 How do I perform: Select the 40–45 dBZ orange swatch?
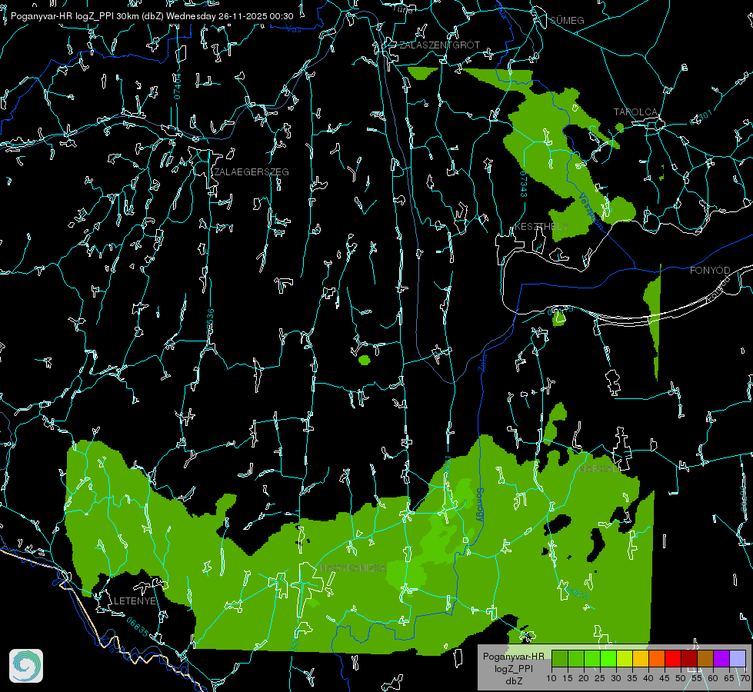pos(657,658)
